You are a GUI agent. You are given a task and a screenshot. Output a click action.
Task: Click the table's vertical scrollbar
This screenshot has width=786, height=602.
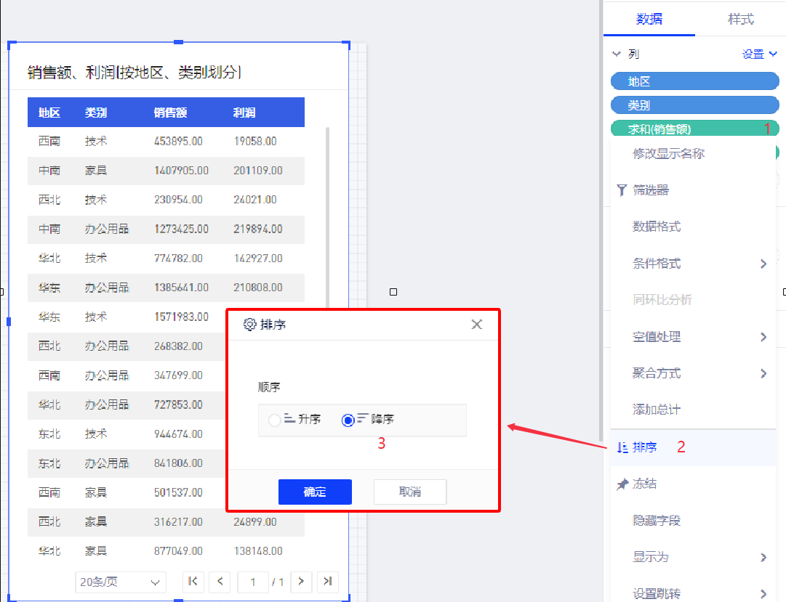(x=327, y=218)
